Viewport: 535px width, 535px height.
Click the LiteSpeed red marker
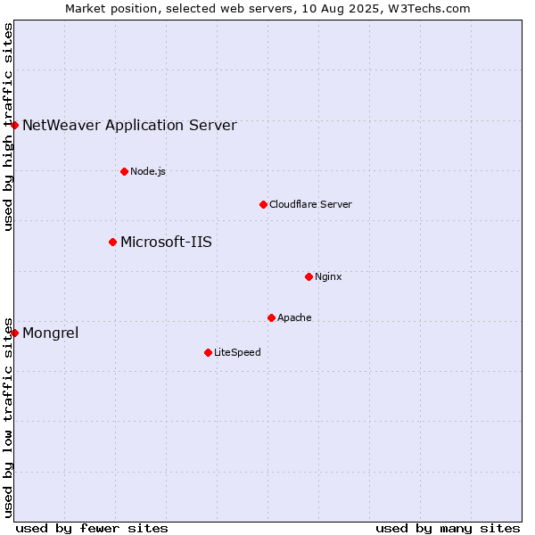point(209,353)
